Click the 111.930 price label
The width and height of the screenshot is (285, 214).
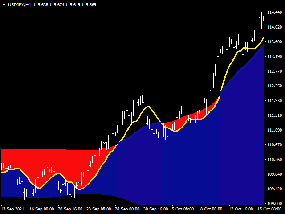tap(274, 101)
